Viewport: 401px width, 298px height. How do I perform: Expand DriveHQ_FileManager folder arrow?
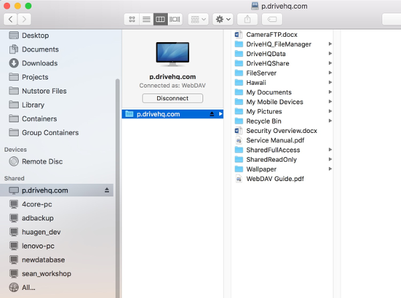click(x=330, y=44)
